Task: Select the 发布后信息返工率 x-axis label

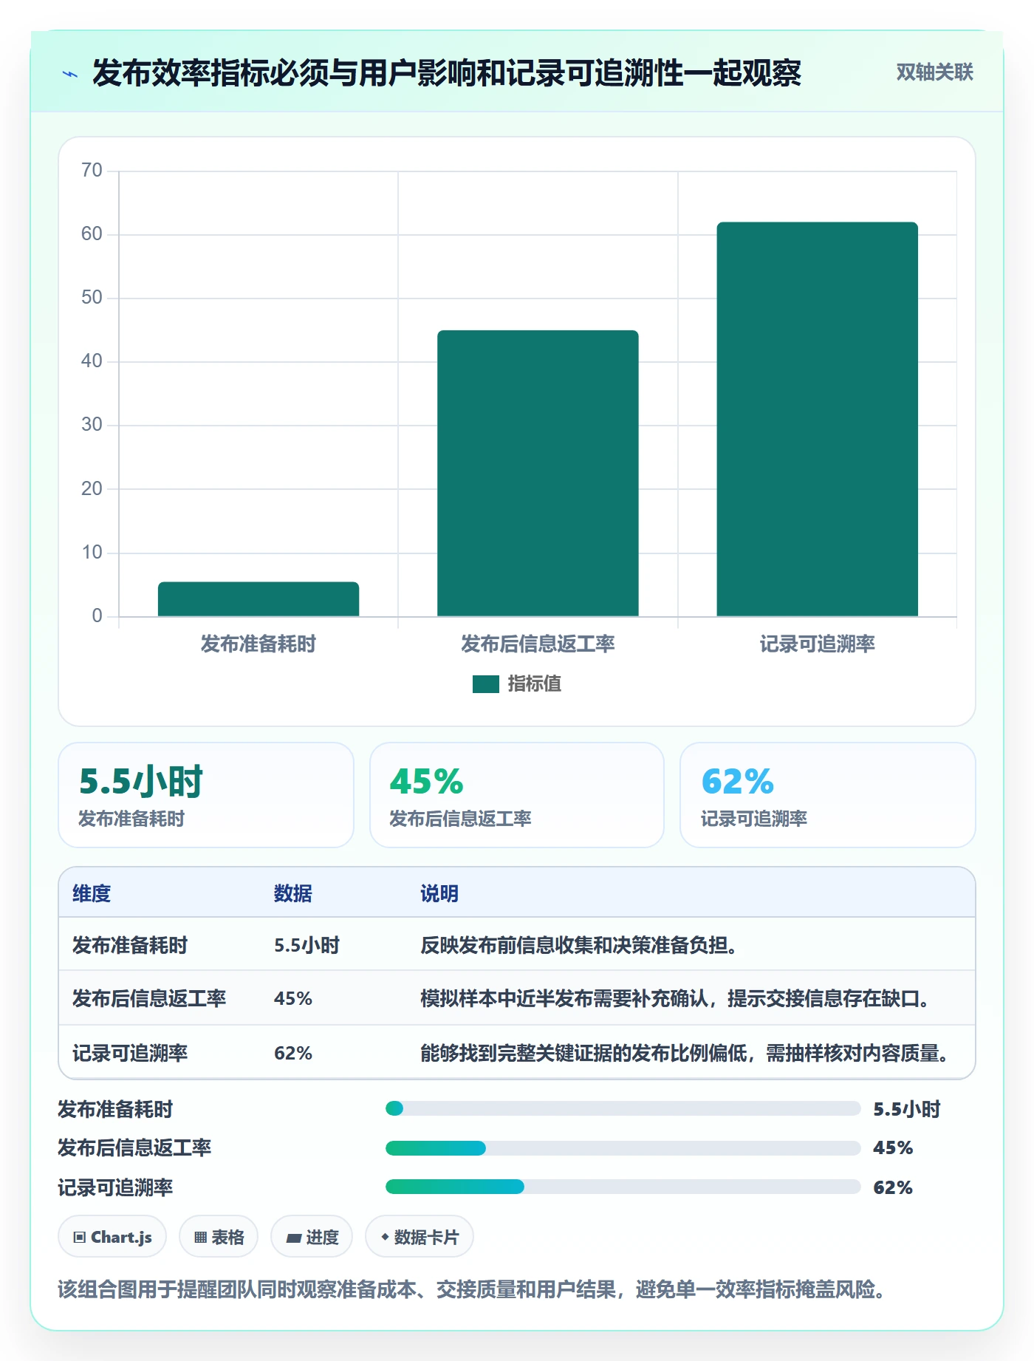Action: point(538,644)
